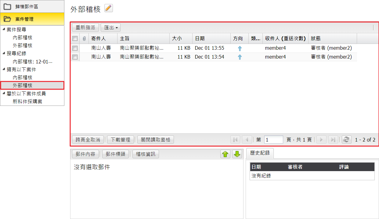Click sender 南山人壽 in the 13:55 row
Viewport: 379px width, 219px height.
[101, 48]
